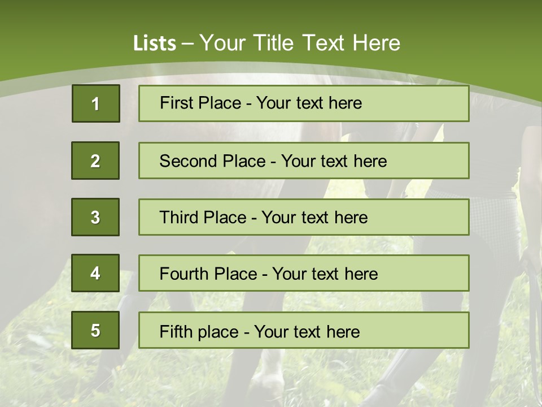Screen dimensions: 542x407
Task: Select the Fourth Place text bar
Action: pos(304,273)
